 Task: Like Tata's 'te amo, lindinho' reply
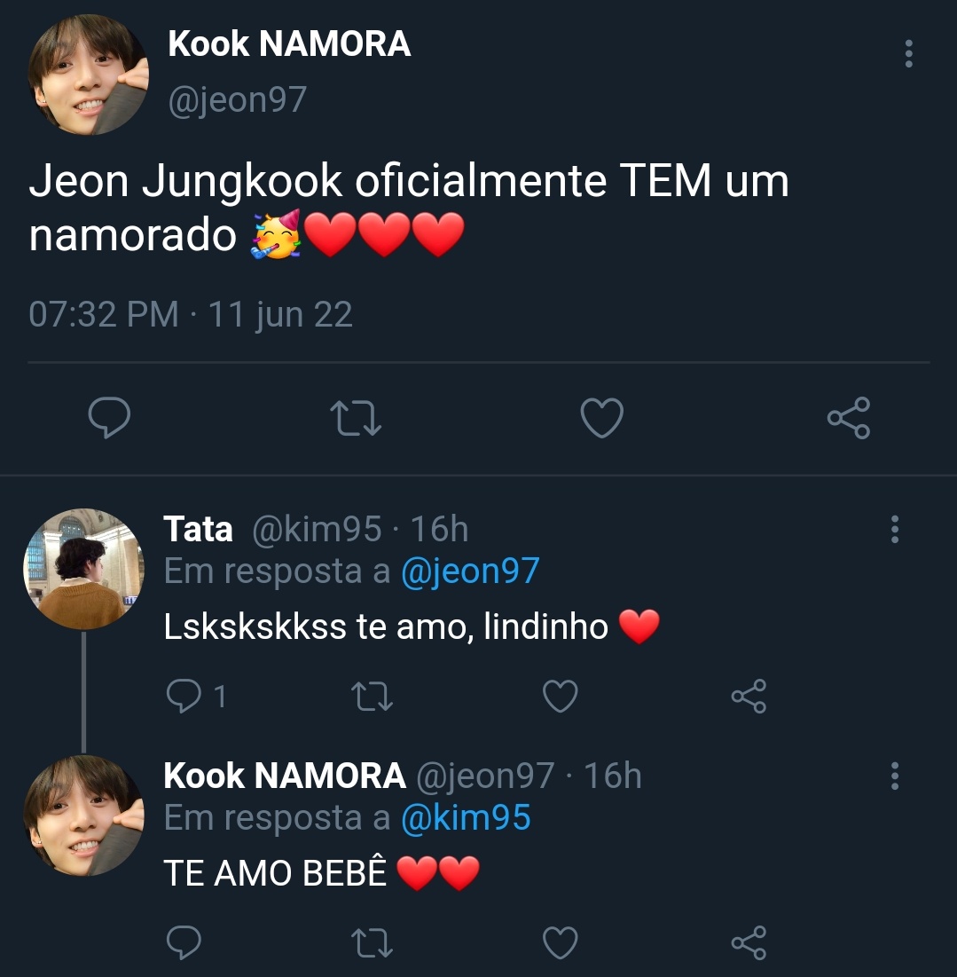[561, 696]
